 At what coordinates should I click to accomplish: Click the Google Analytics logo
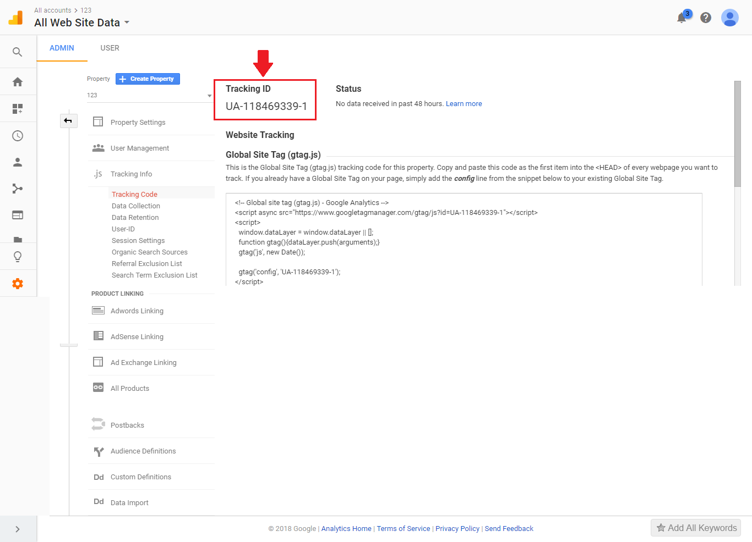[15, 18]
